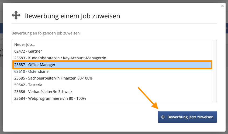Viewport: 228px width, 134px height.
Task: Choose 23683 - Kundenberater/in / Key-Account-Manager/in
Action: pos(112,58)
